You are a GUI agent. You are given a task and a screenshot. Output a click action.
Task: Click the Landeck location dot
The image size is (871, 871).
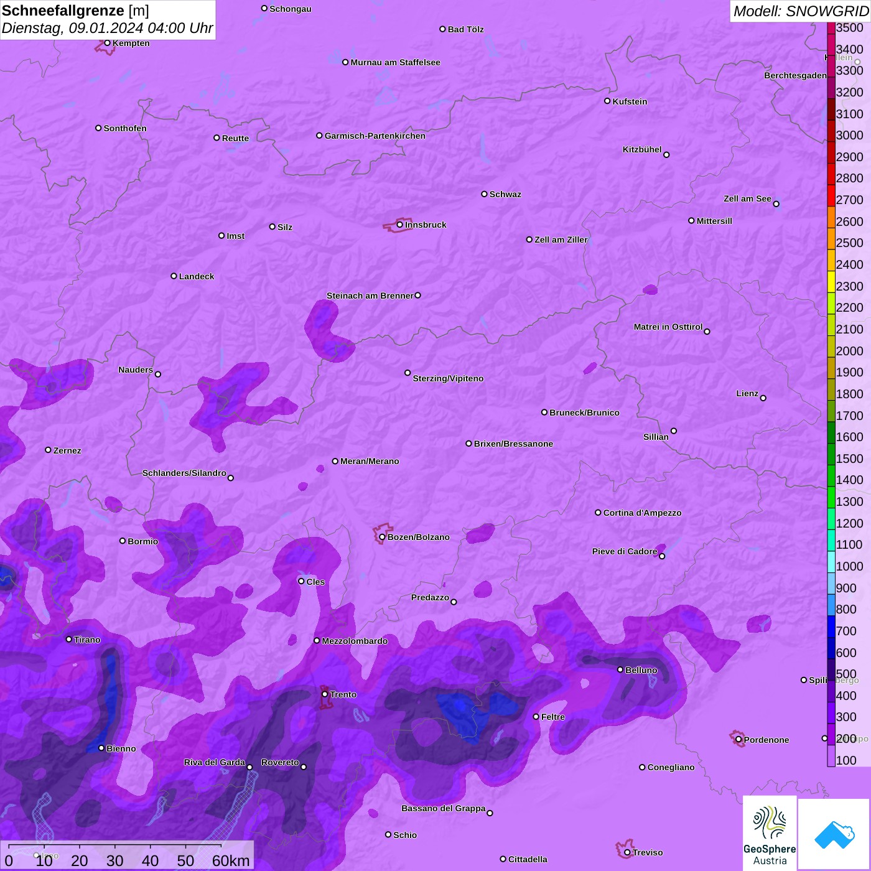pos(174,276)
